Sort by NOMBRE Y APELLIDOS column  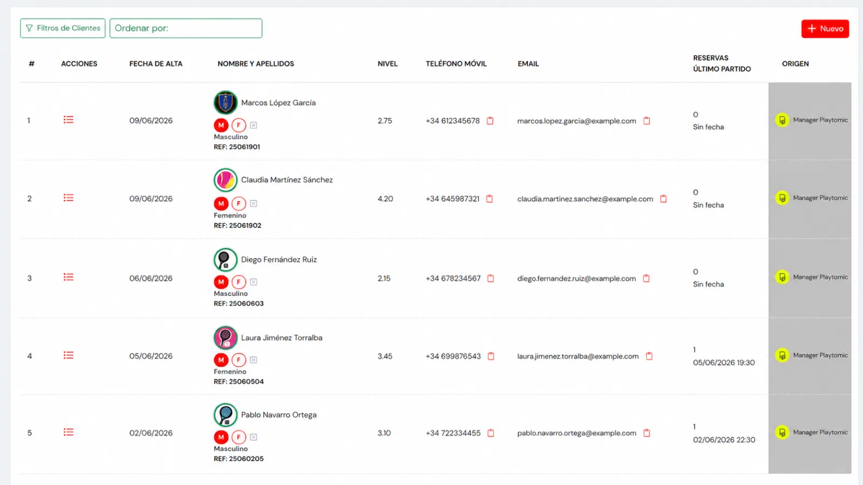coord(256,64)
